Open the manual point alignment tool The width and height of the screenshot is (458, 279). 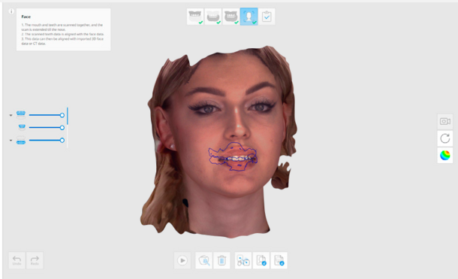click(243, 260)
